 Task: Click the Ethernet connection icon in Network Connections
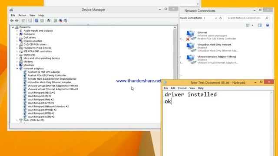click(x=191, y=36)
